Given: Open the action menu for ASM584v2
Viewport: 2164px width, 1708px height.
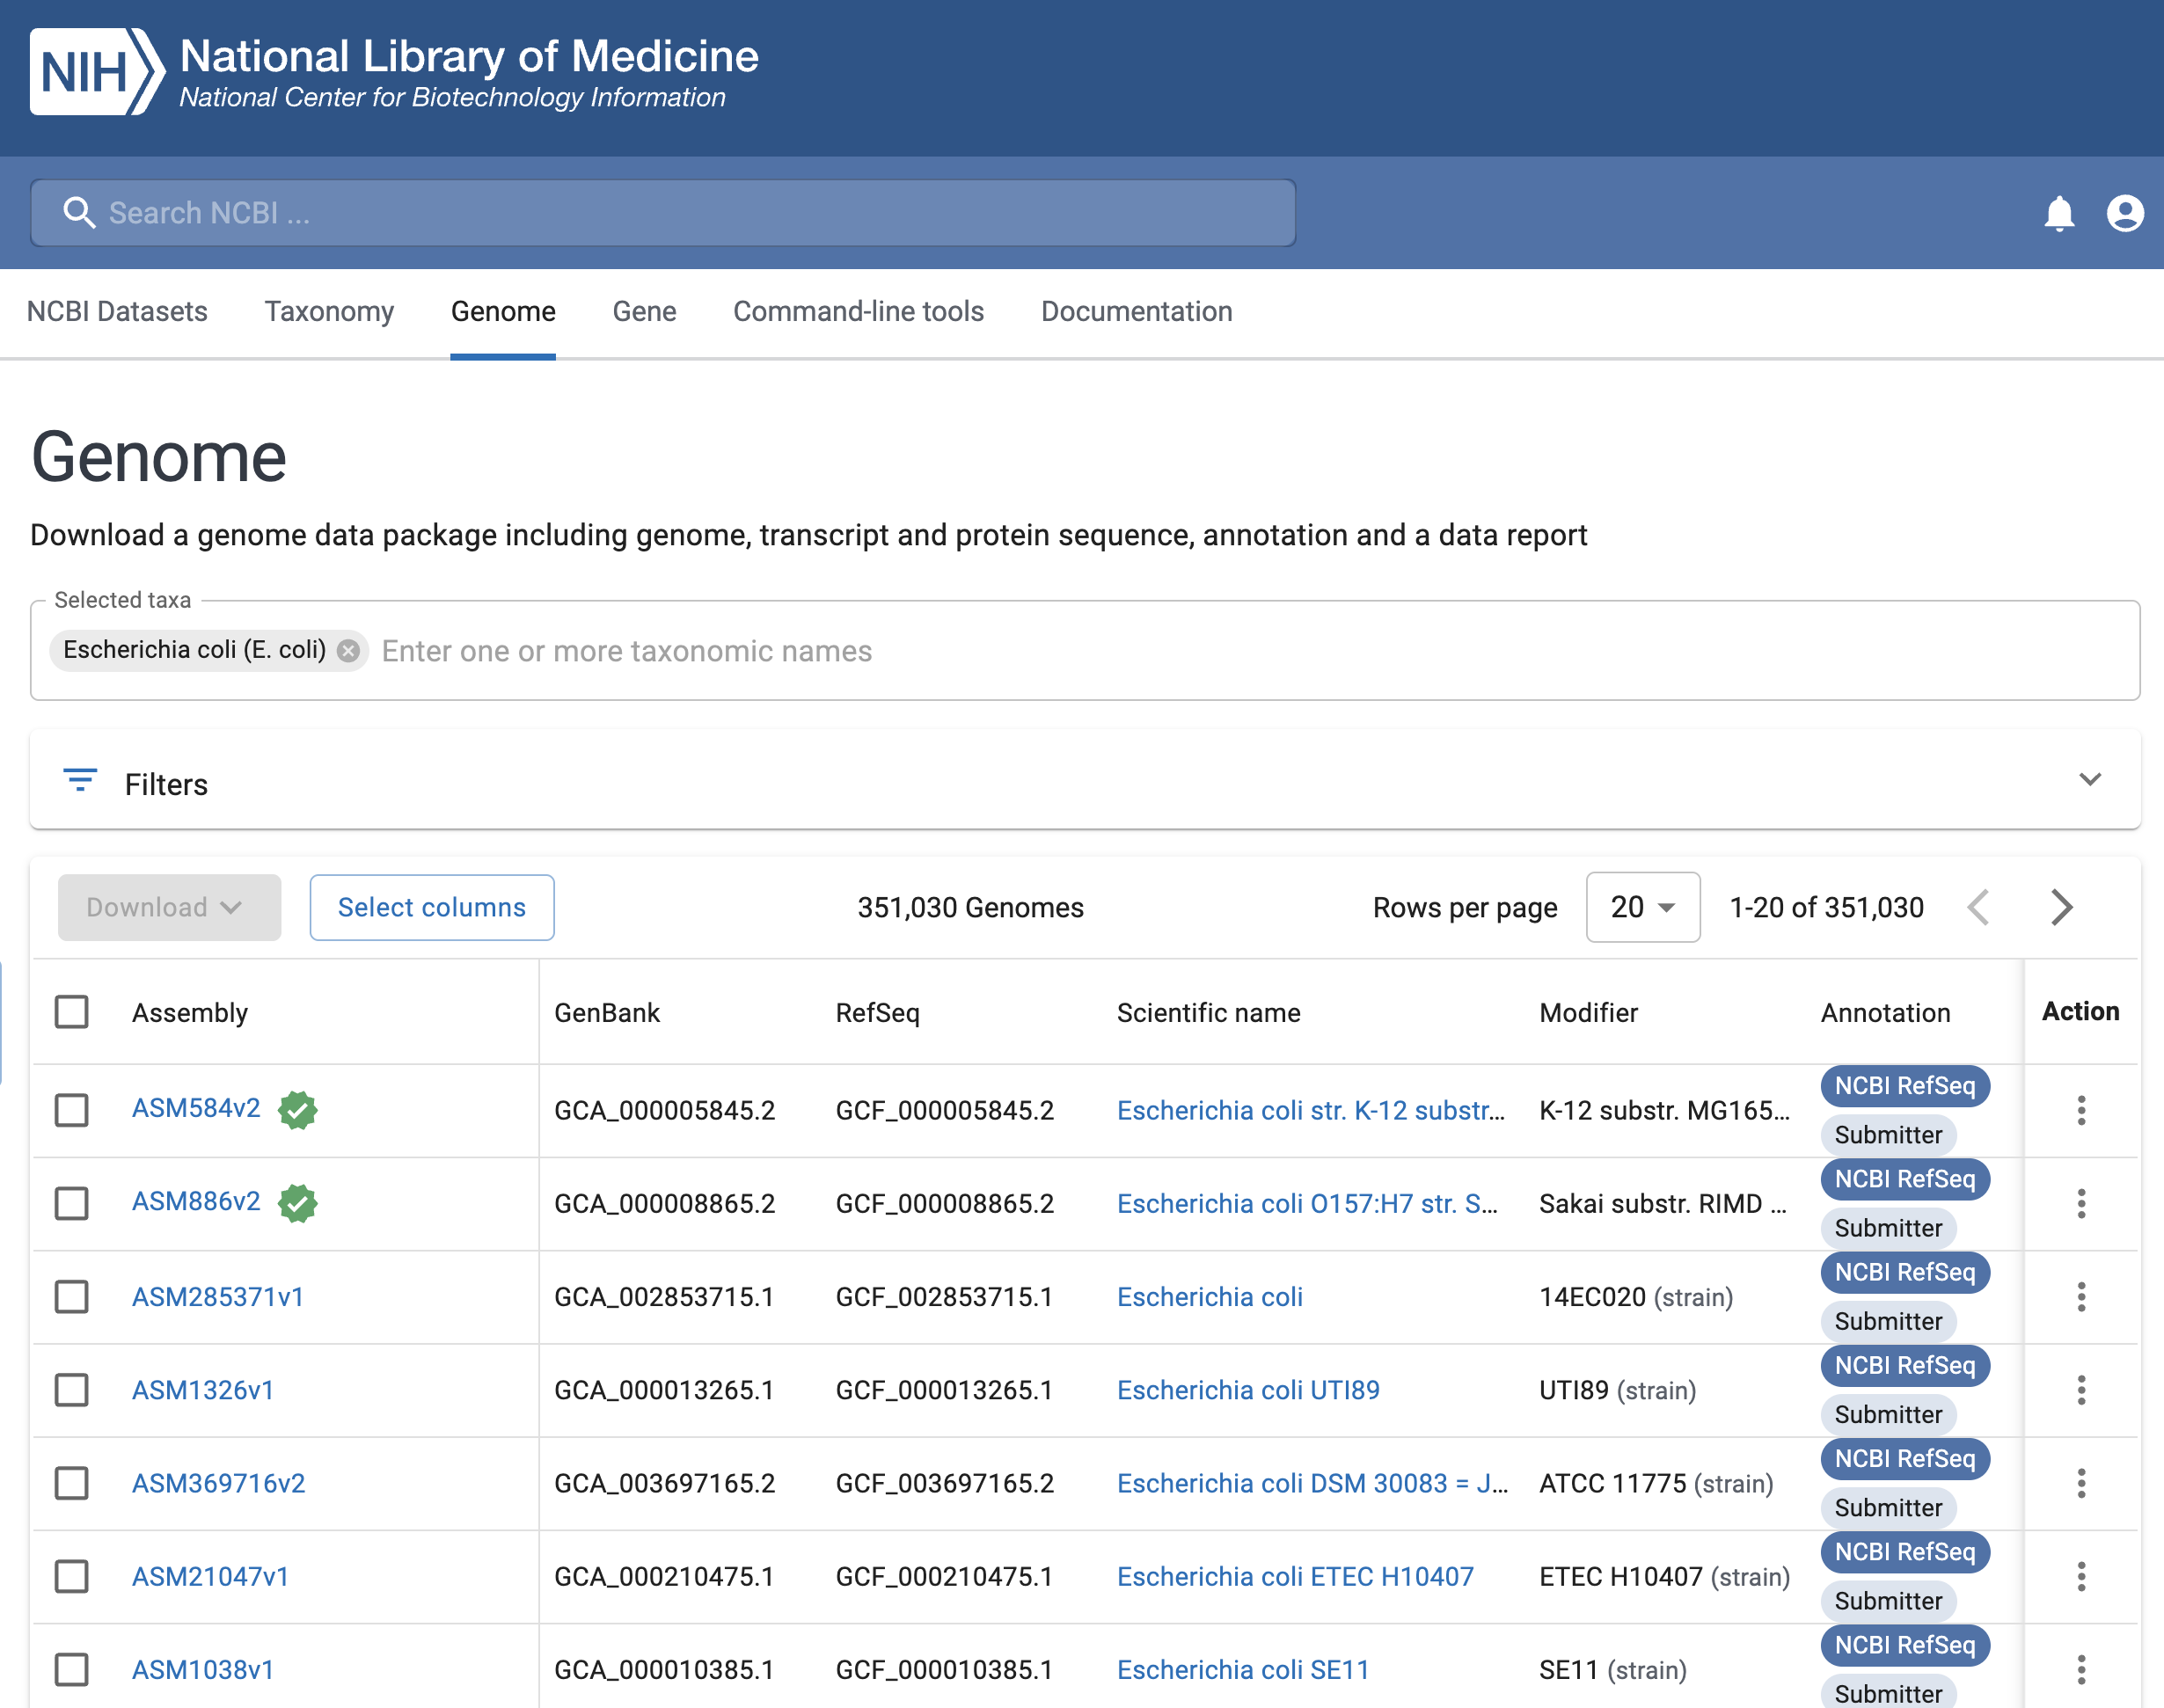Looking at the screenshot, I should coord(2081,1110).
